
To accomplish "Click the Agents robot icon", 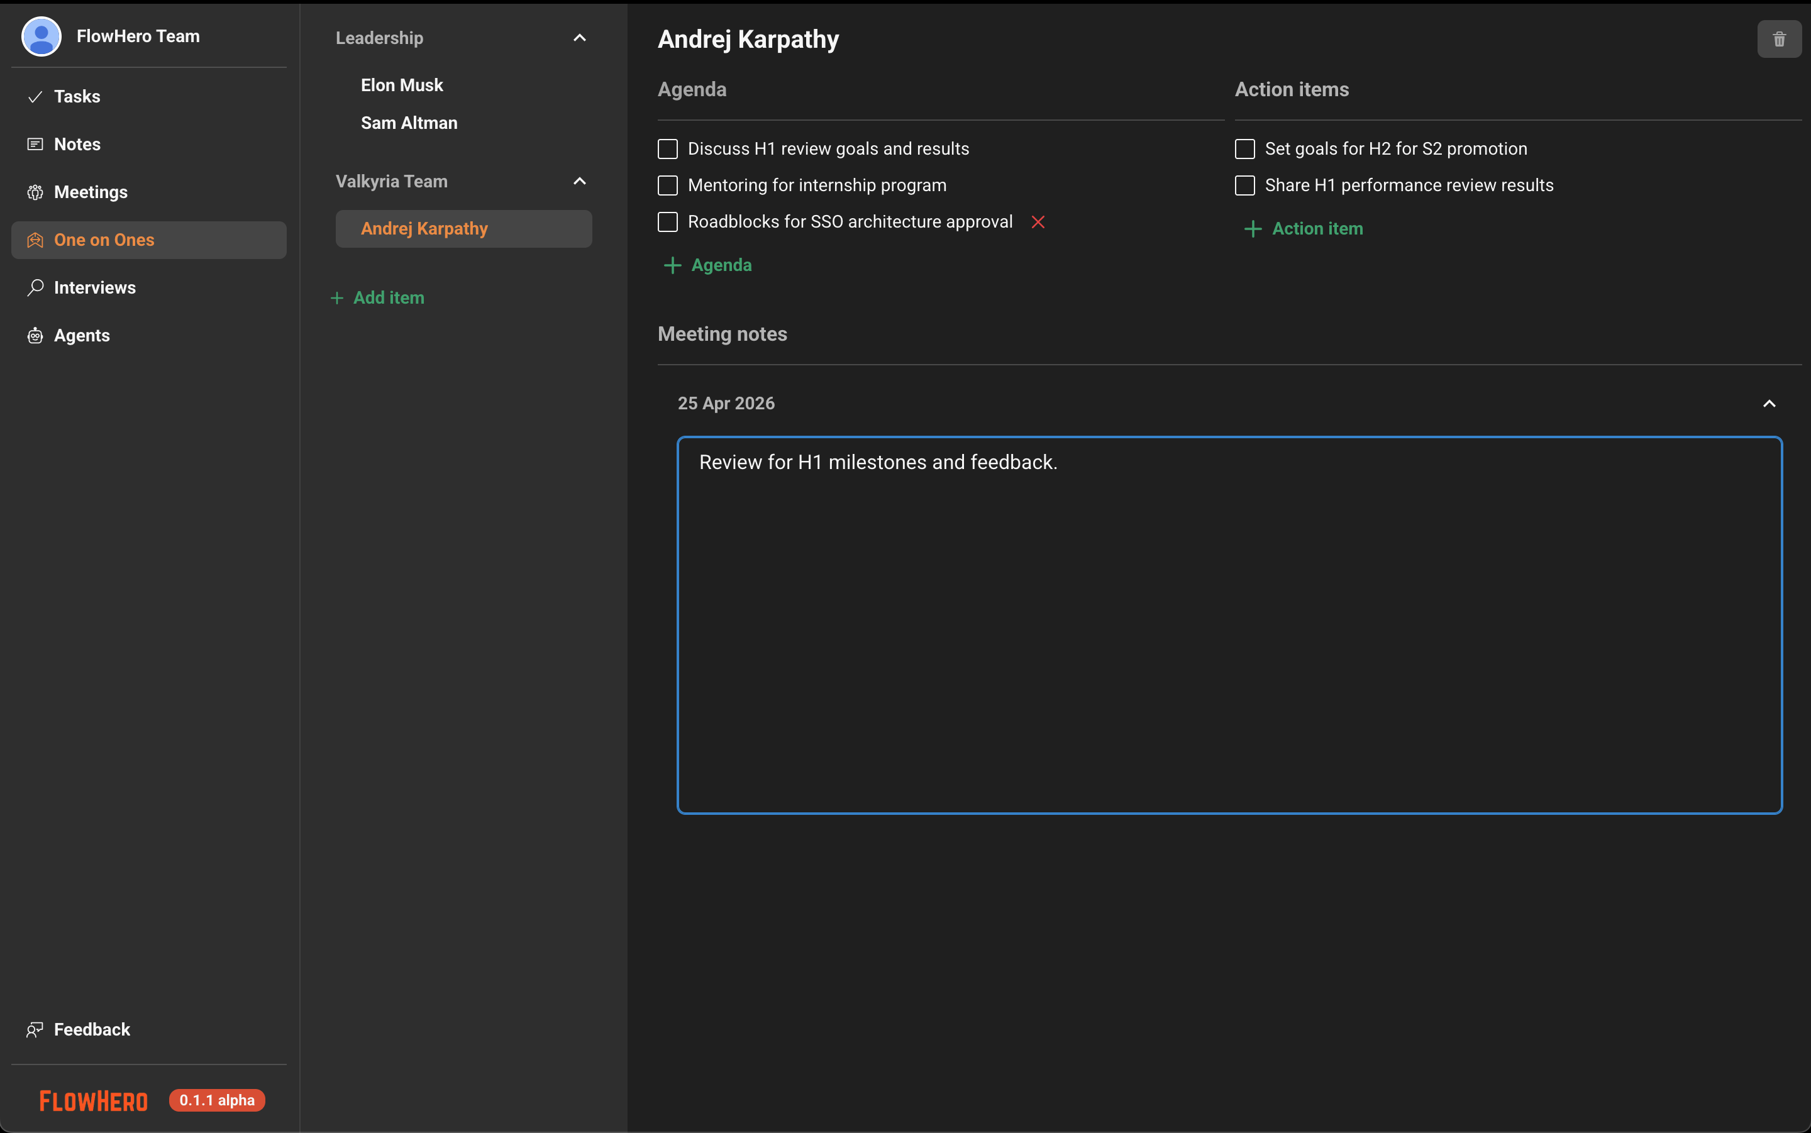I will tap(35, 336).
